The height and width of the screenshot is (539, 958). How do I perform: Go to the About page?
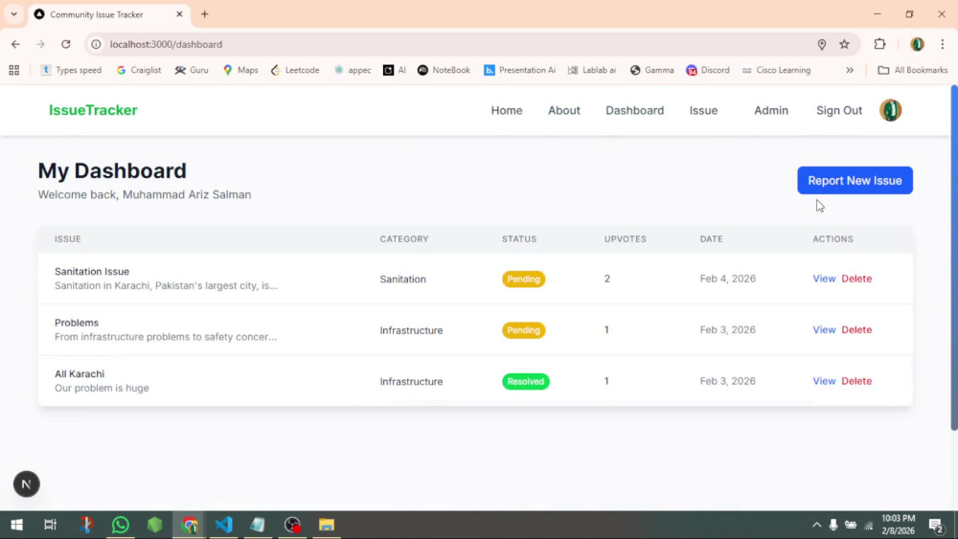click(564, 110)
